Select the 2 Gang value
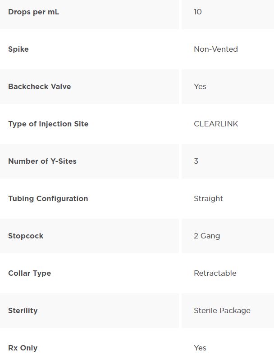The height and width of the screenshot is (359, 274). pos(207,236)
